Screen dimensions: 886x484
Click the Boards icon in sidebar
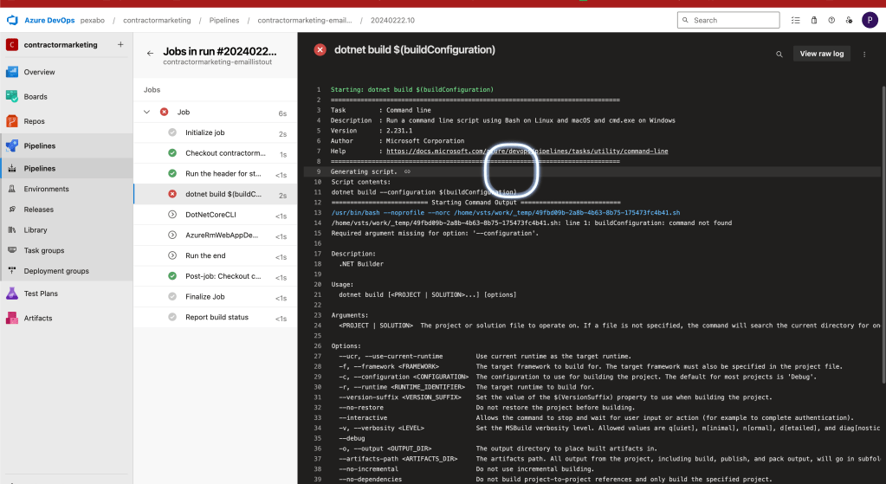(x=12, y=97)
